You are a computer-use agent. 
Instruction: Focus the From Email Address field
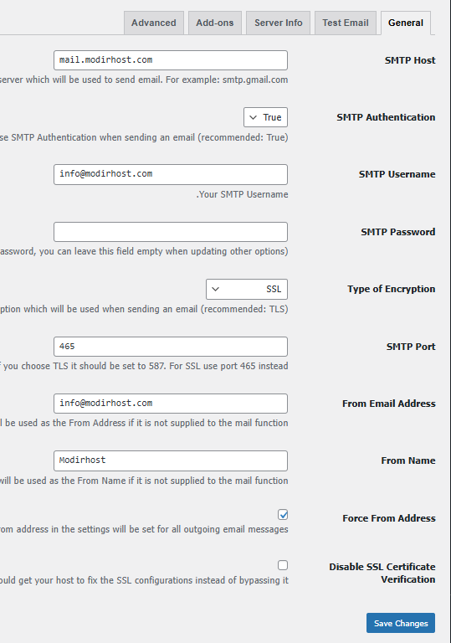coord(171,404)
